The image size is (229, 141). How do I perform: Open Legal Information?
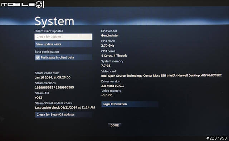(x=130, y=104)
